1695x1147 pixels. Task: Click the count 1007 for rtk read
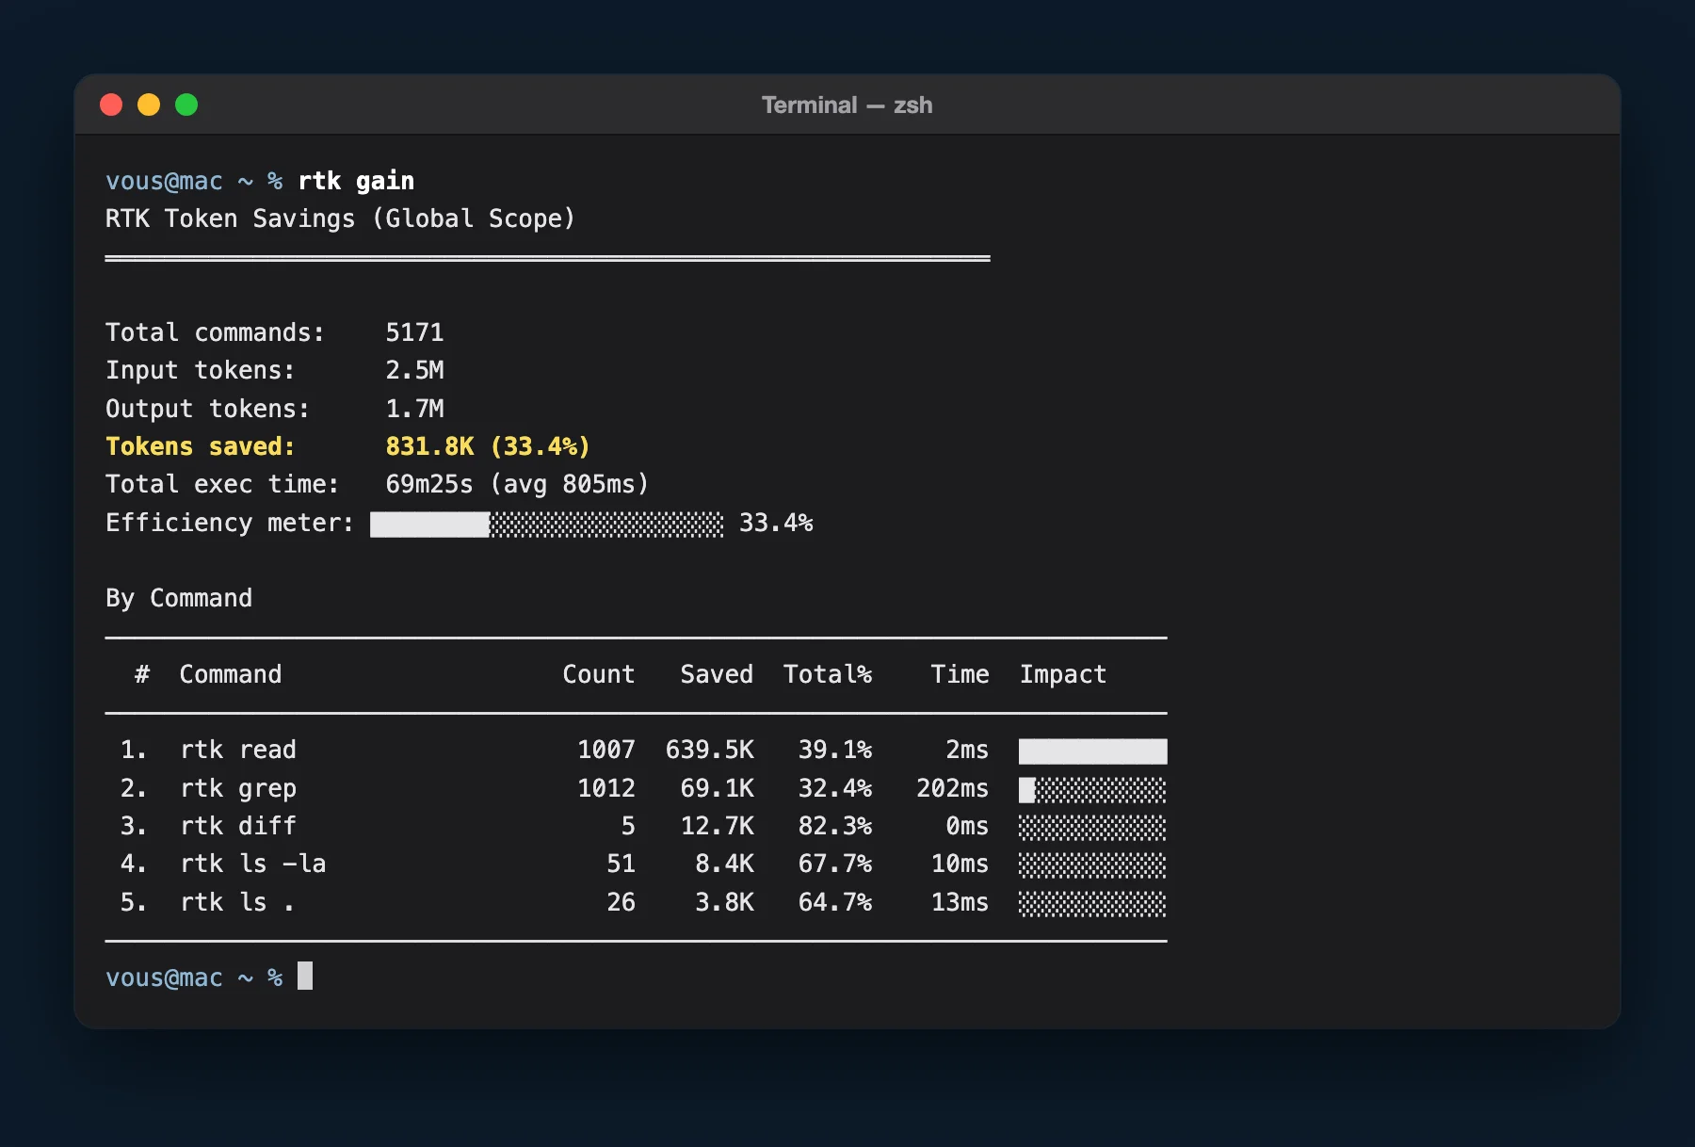[606, 750]
